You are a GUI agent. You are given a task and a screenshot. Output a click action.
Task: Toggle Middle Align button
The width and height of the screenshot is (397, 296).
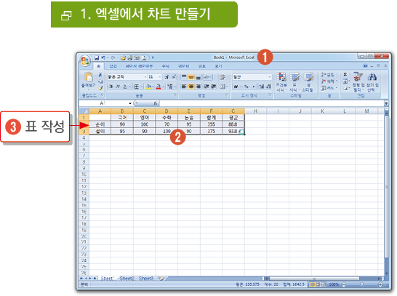coord(191,76)
